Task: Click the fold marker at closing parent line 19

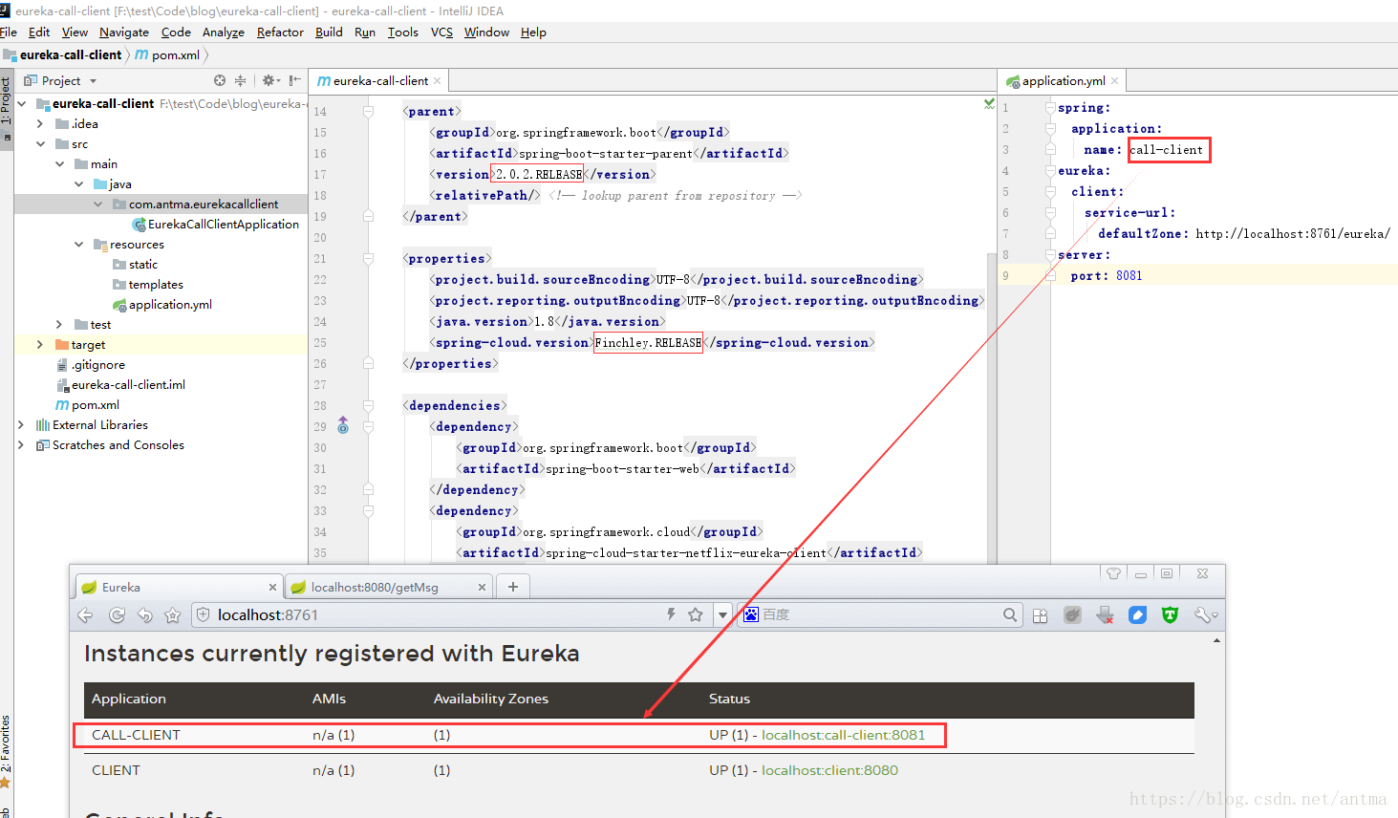Action: pos(368,217)
